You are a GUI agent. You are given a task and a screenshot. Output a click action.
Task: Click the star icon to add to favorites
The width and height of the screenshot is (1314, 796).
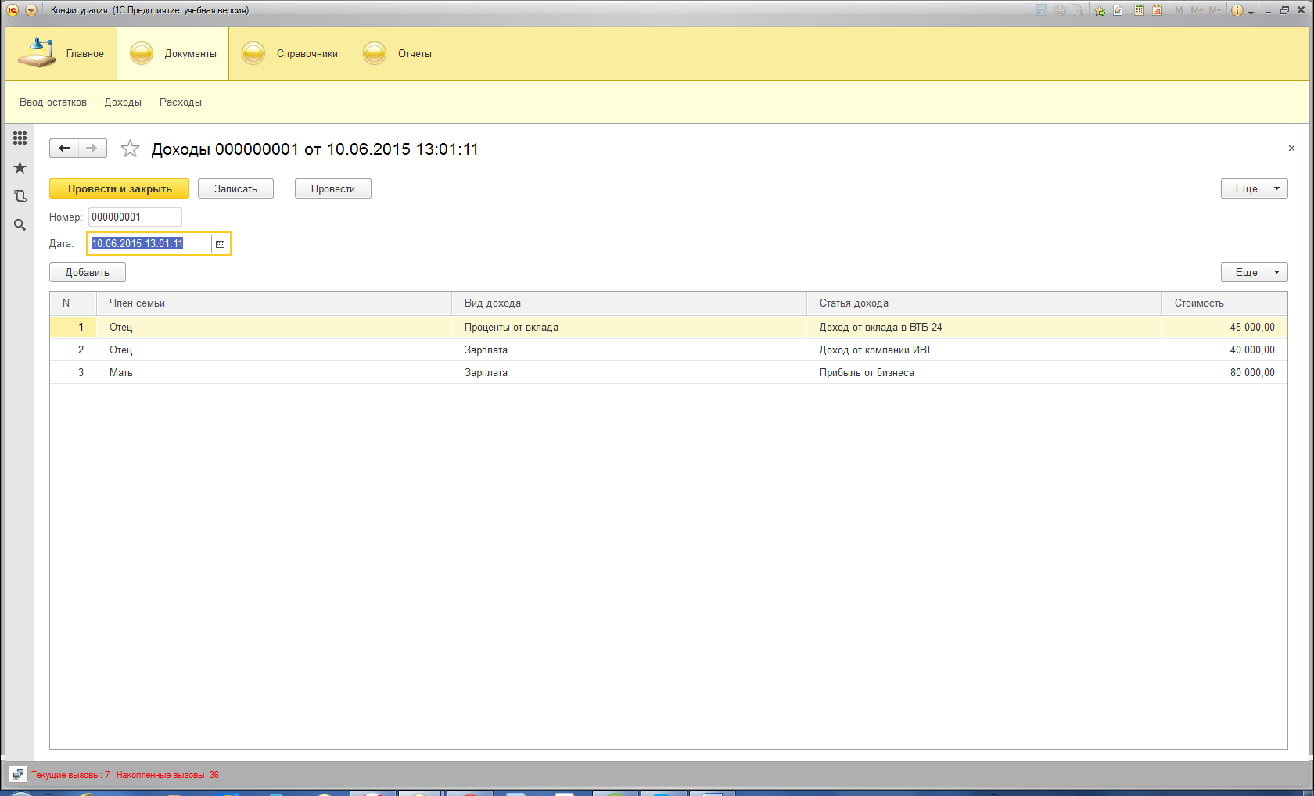point(130,149)
